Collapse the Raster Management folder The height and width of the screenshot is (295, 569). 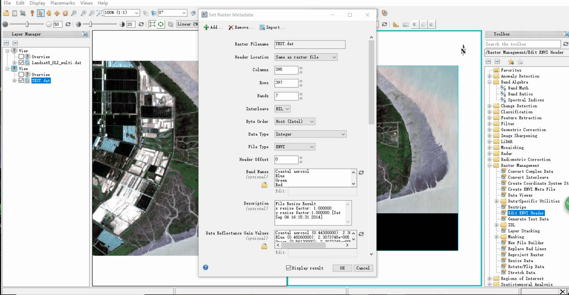coord(490,166)
